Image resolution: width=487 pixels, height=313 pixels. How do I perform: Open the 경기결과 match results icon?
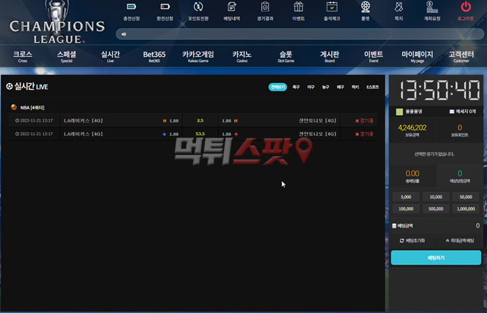pyautogui.click(x=265, y=7)
